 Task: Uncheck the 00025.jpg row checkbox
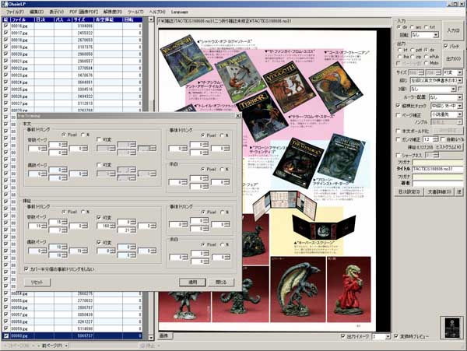pyautogui.click(x=5, y=89)
